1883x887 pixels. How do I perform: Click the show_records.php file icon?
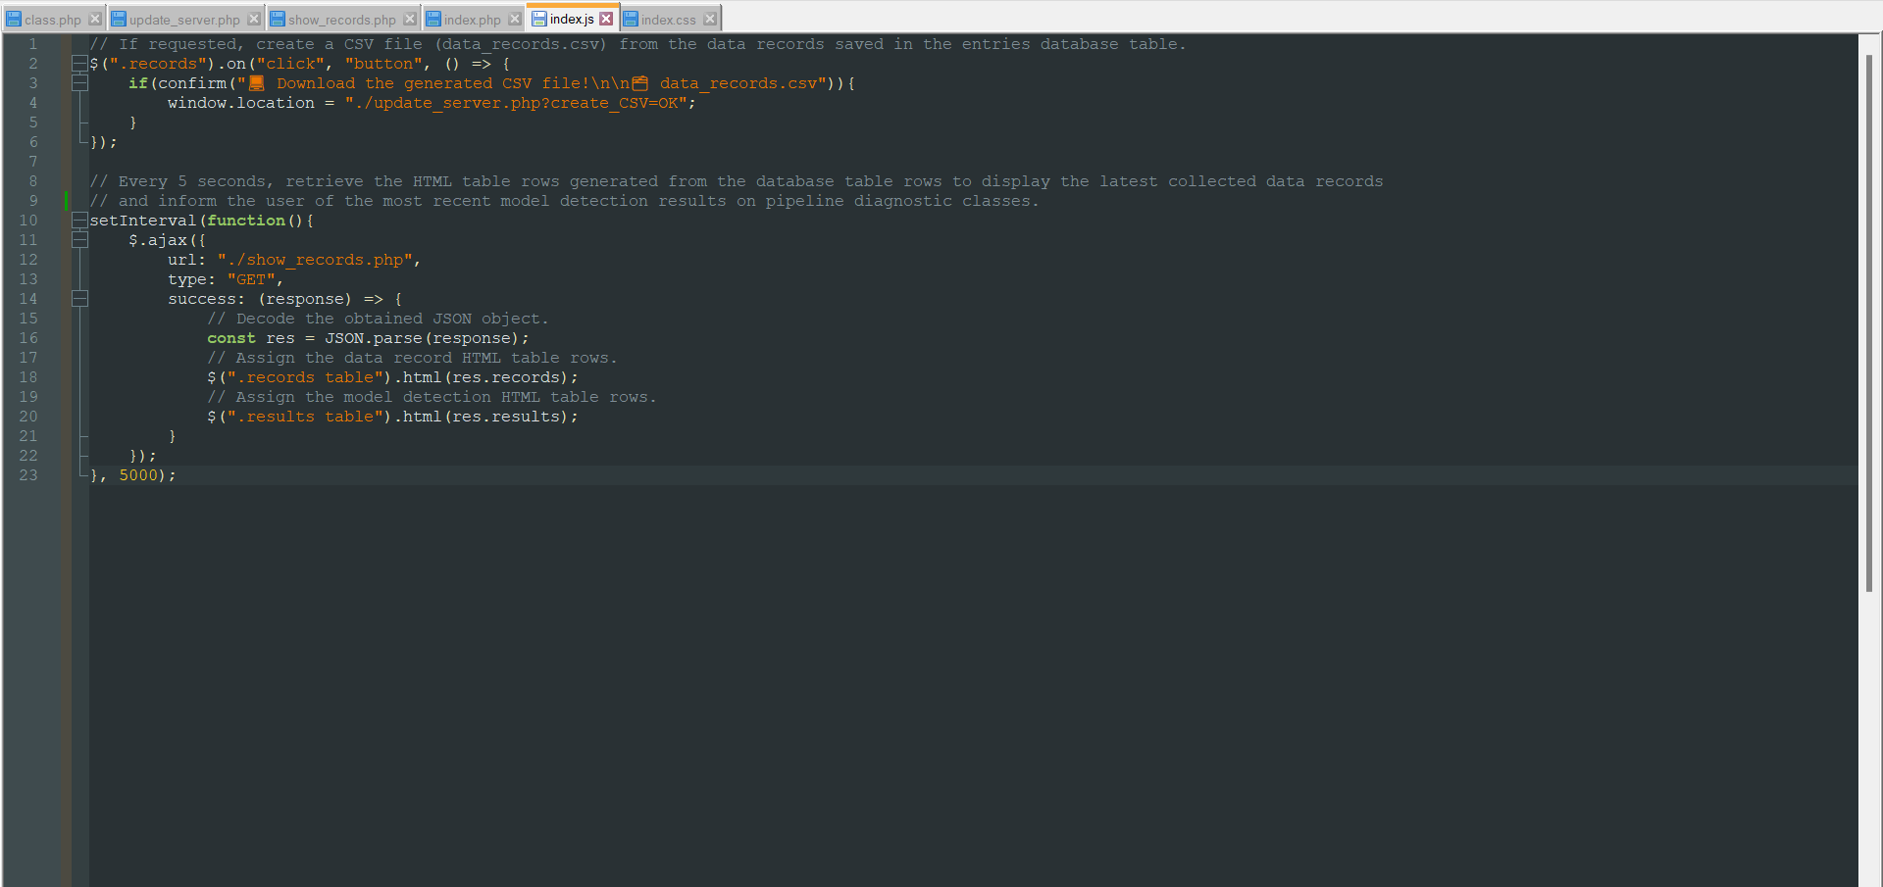pyautogui.click(x=278, y=18)
